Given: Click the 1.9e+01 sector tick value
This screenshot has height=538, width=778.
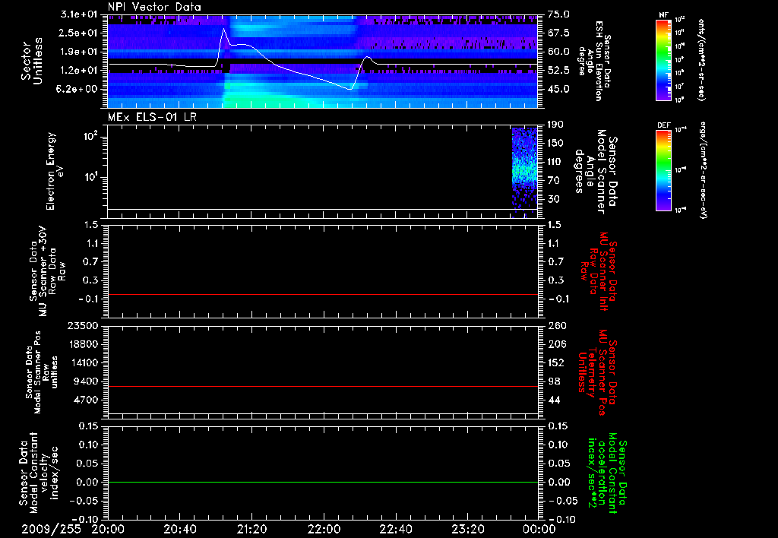Looking at the screenshot, I should 79,52.
